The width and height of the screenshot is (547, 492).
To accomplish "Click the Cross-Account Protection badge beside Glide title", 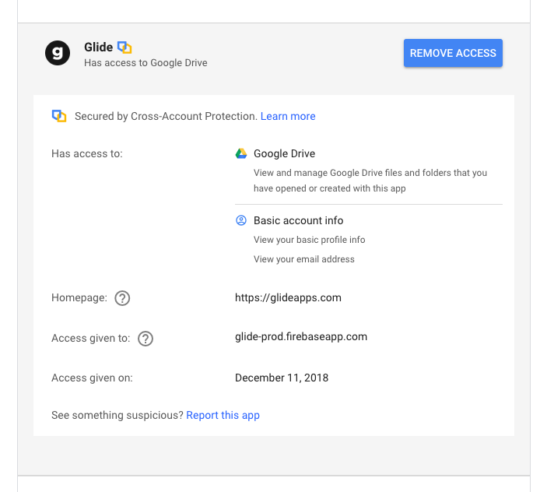I will pos(124,47).
